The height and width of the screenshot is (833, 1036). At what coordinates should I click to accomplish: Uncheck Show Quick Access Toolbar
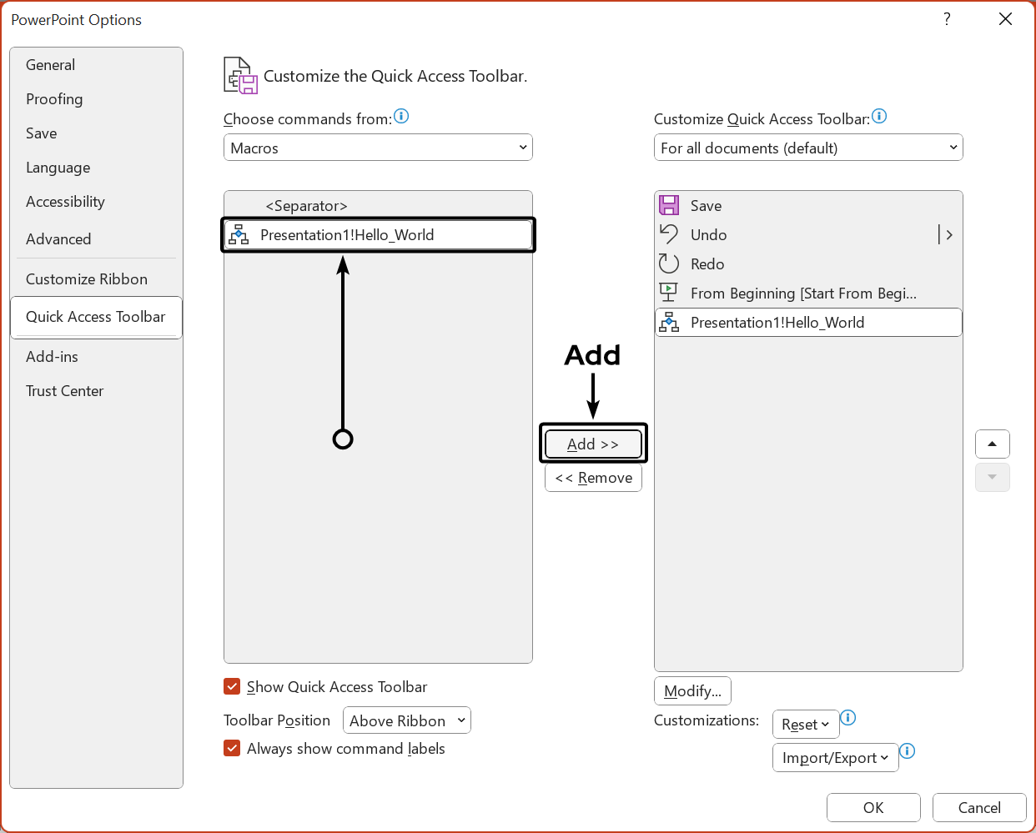pyautogui.click(x=233, y=686)
